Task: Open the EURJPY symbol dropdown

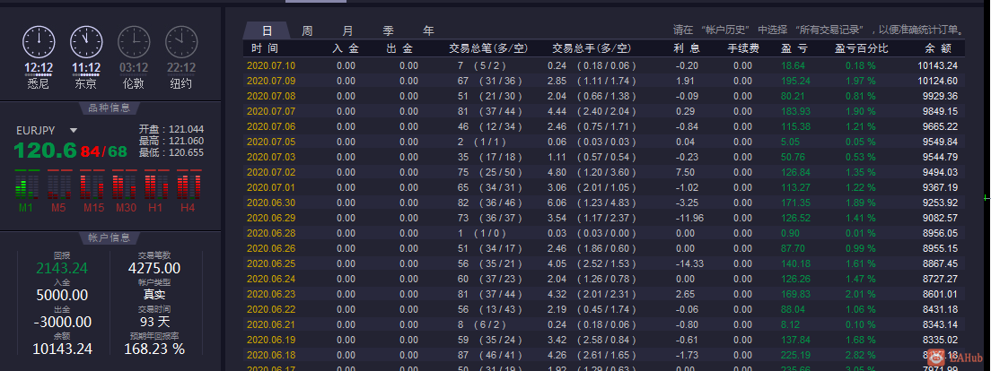Action: tap(74, 131)
